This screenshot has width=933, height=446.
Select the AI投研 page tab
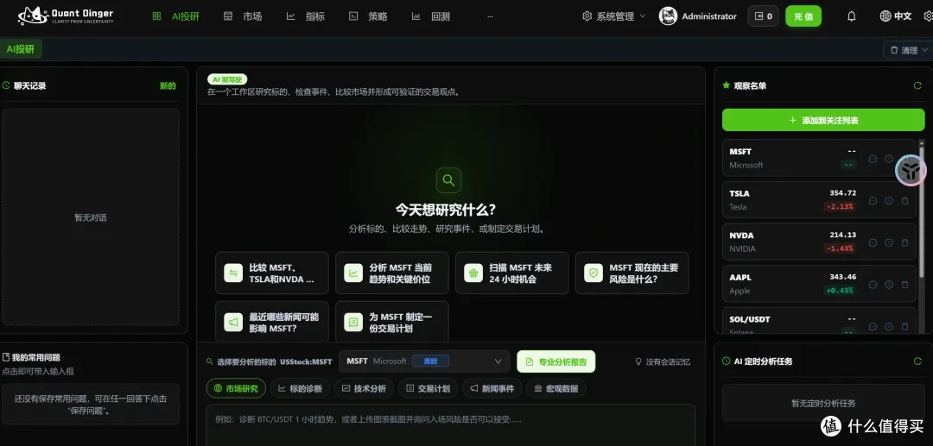[21, 49]
